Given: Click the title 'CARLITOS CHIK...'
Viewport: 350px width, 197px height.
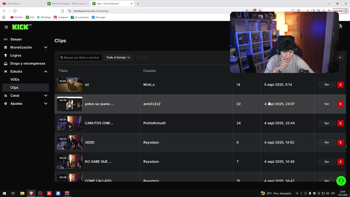Looking at the screenshot, I should (x=99, y=123).
